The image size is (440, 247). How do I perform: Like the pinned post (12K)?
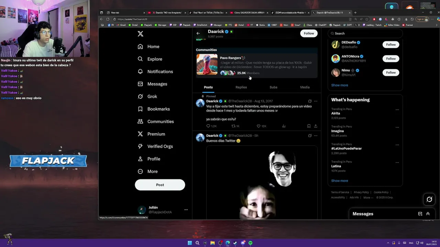coord(262,126)
